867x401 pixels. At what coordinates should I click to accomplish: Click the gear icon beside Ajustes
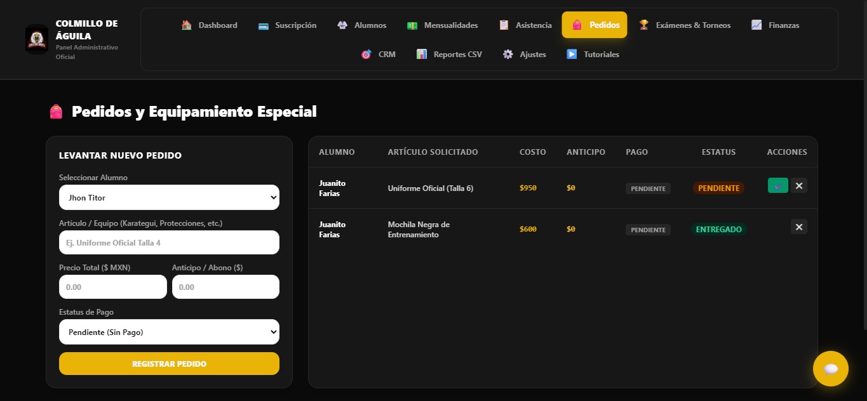point(508,55)
